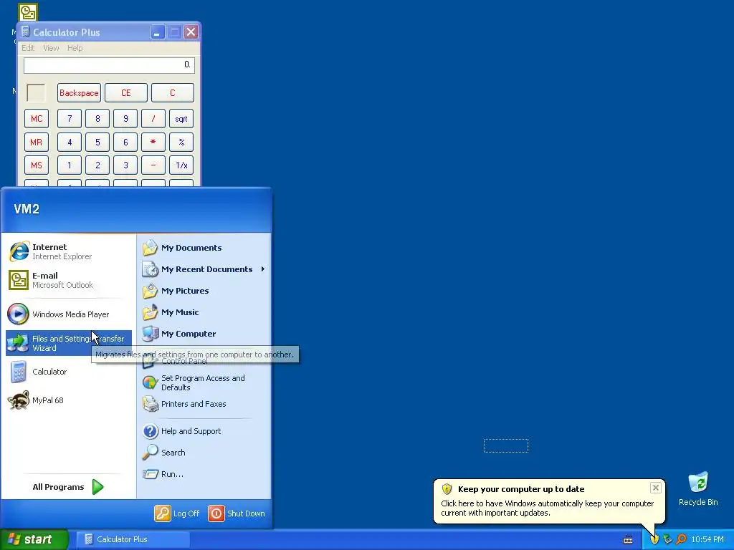Close the Calculator Plus window
The height and width of the screenshot is (550, 734).
pyautogui.click(x=191, y=32)
